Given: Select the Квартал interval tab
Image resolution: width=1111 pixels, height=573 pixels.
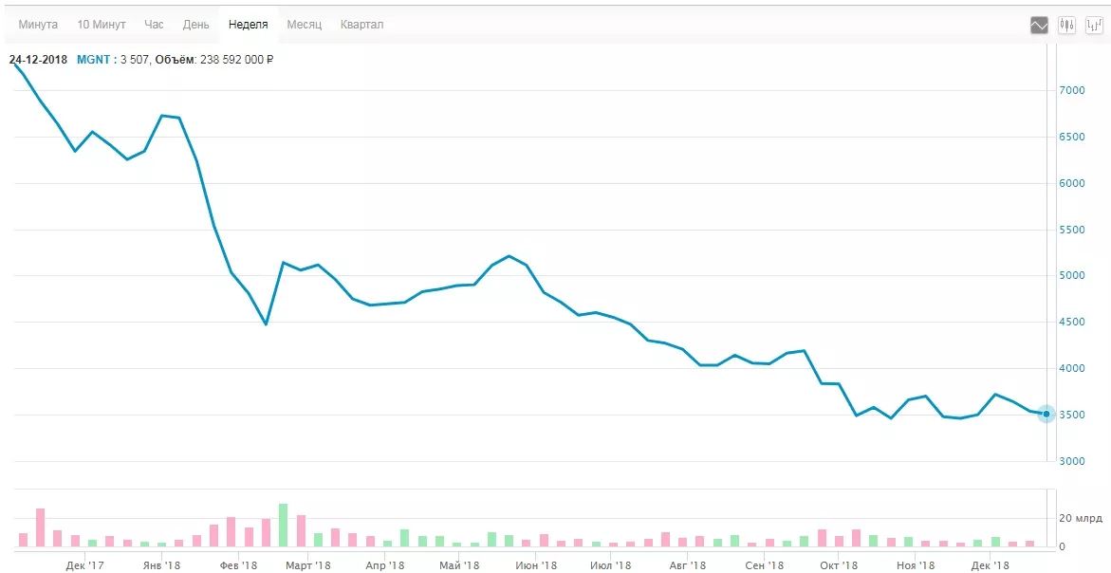Looking at the screenshot, I should [361, 25].
